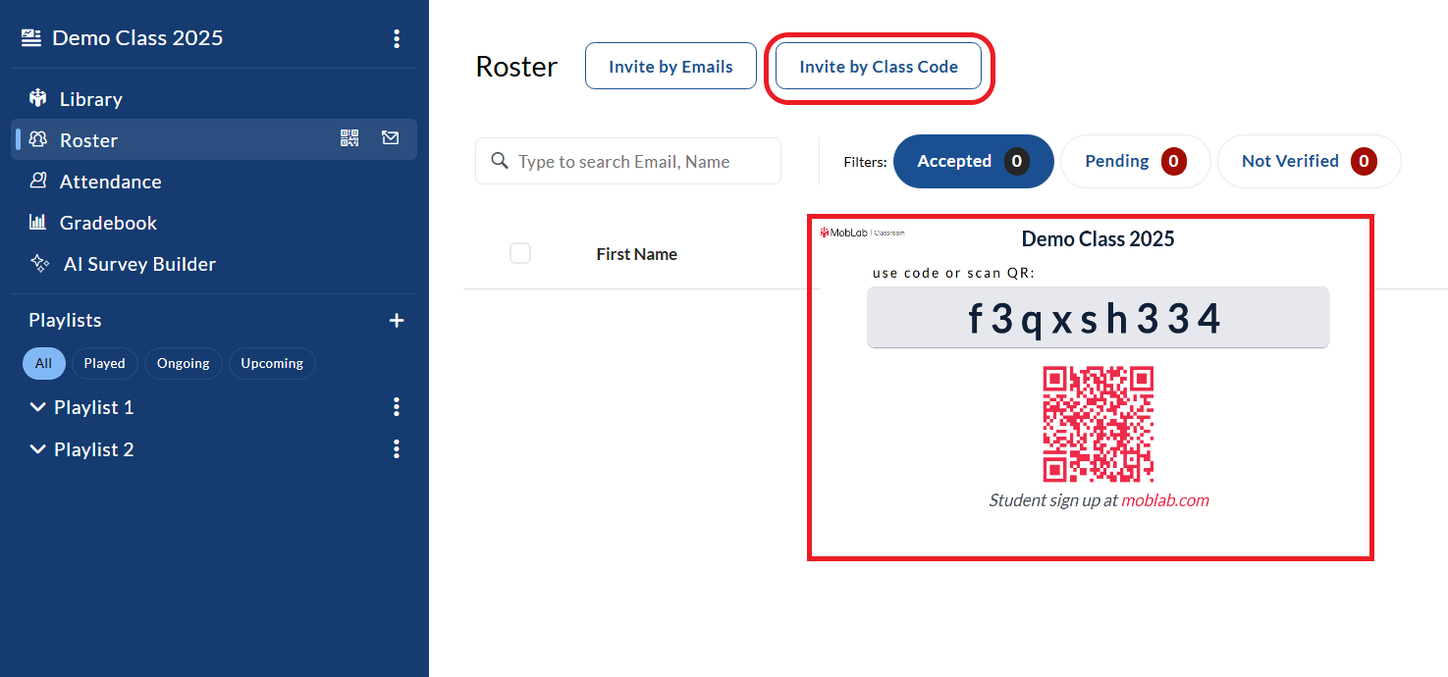The image size is (1448, 677).
Task: Click Invite by Class Code button
Action: pos(879,67)
